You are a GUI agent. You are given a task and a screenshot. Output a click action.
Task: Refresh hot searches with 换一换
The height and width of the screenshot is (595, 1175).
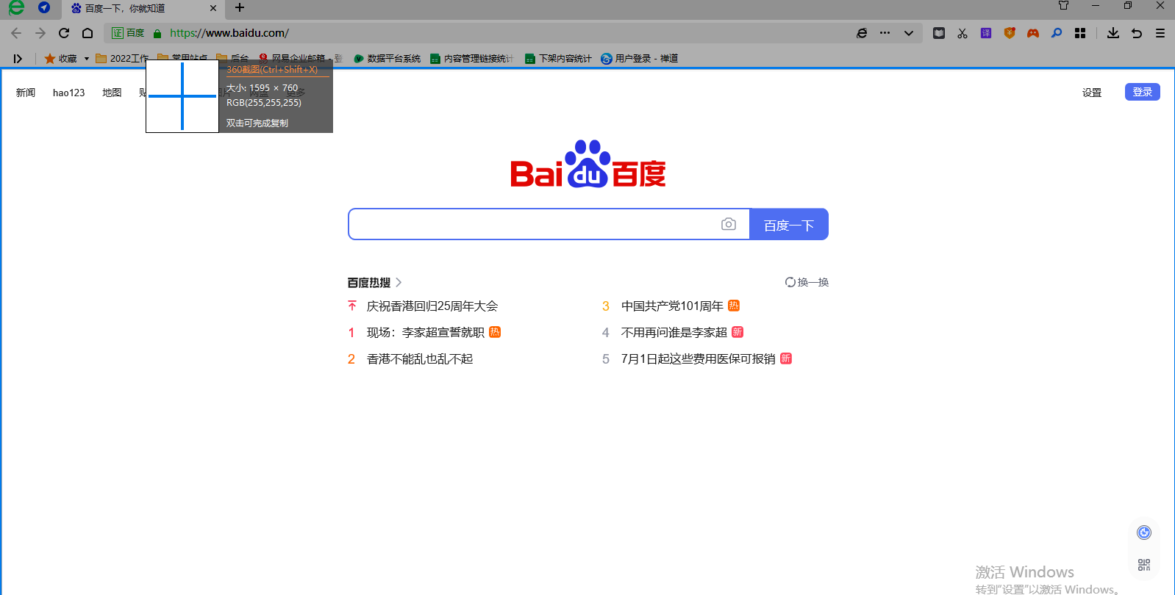coord(807,282)
